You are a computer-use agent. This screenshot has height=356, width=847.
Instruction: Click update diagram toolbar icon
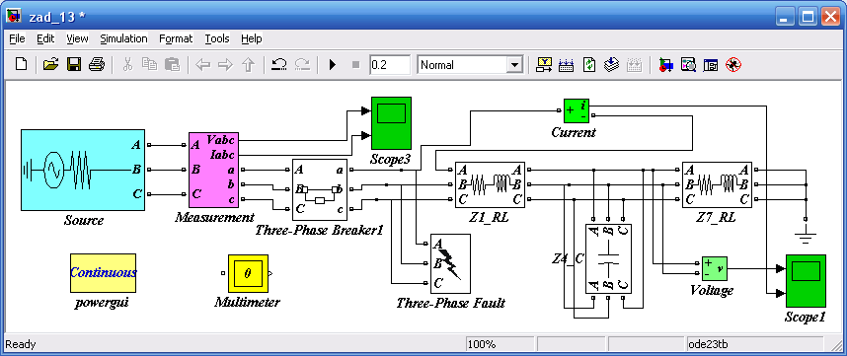[611, 65]
